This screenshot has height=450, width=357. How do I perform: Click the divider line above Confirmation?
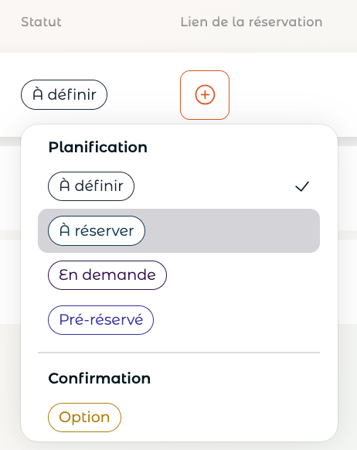point(179,353)
